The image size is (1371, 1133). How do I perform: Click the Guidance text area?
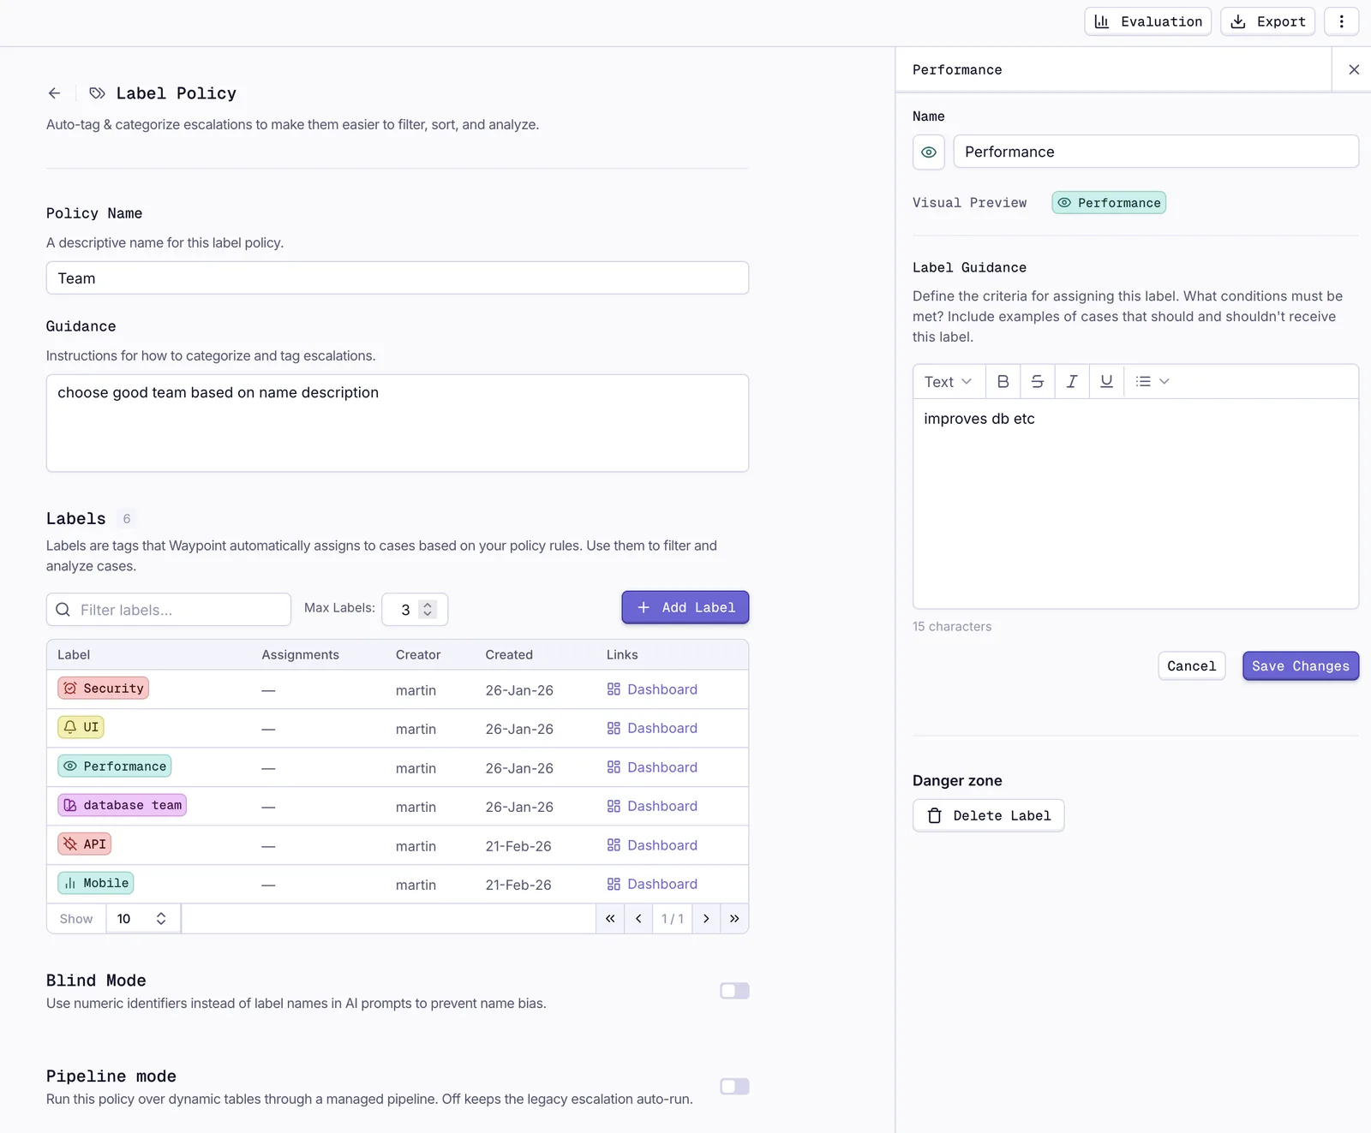click(x=398, y=423)
